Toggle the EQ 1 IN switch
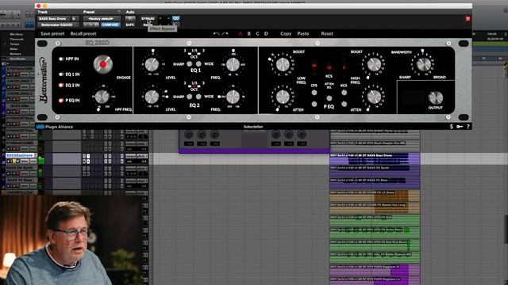This screenshot has height=285, width=508. (x=60, y=74)
